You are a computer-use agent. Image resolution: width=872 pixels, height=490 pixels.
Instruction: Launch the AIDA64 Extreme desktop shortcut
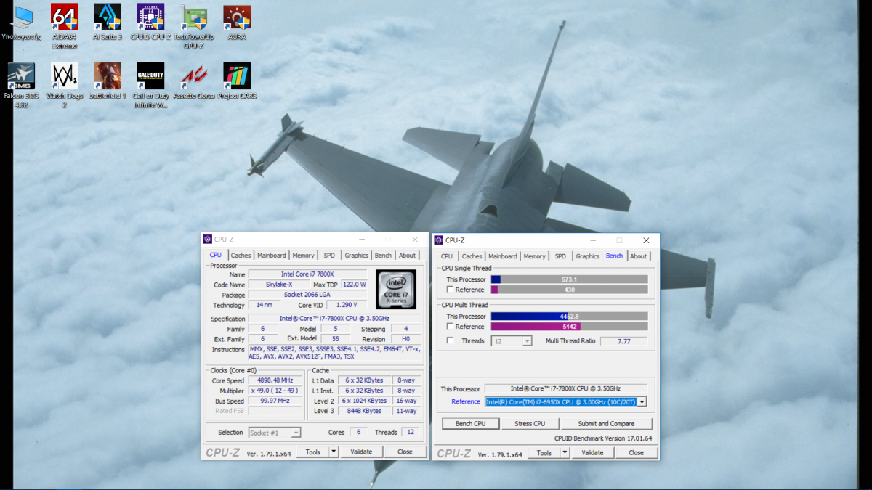coord(64,26)
